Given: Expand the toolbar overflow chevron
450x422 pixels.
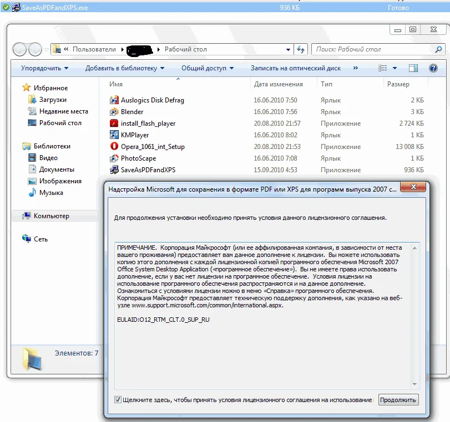Looking at the screenshot, I should (x=355, y=68).
